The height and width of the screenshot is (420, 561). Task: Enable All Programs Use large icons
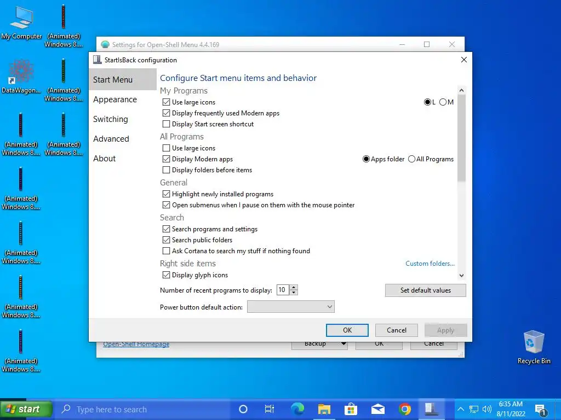coord(166,148)
